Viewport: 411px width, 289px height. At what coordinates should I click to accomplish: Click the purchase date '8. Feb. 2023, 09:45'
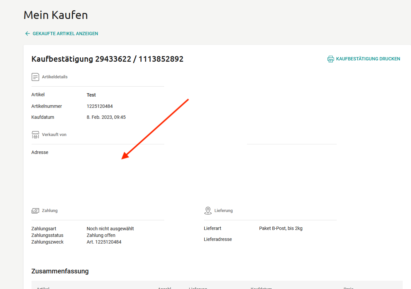[106, 117]
